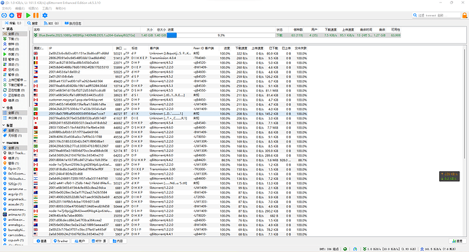Switch to the RSS tab
Screen dimensions: 469x252
coord(51,23)
